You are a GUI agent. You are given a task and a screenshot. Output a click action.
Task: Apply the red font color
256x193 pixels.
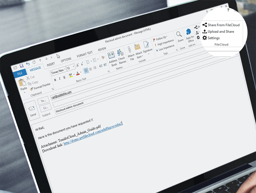[78, 73]
